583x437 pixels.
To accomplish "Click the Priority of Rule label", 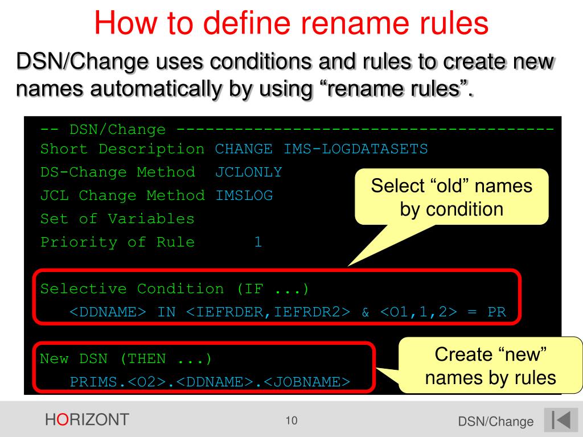I will click(x=117, y=242).
